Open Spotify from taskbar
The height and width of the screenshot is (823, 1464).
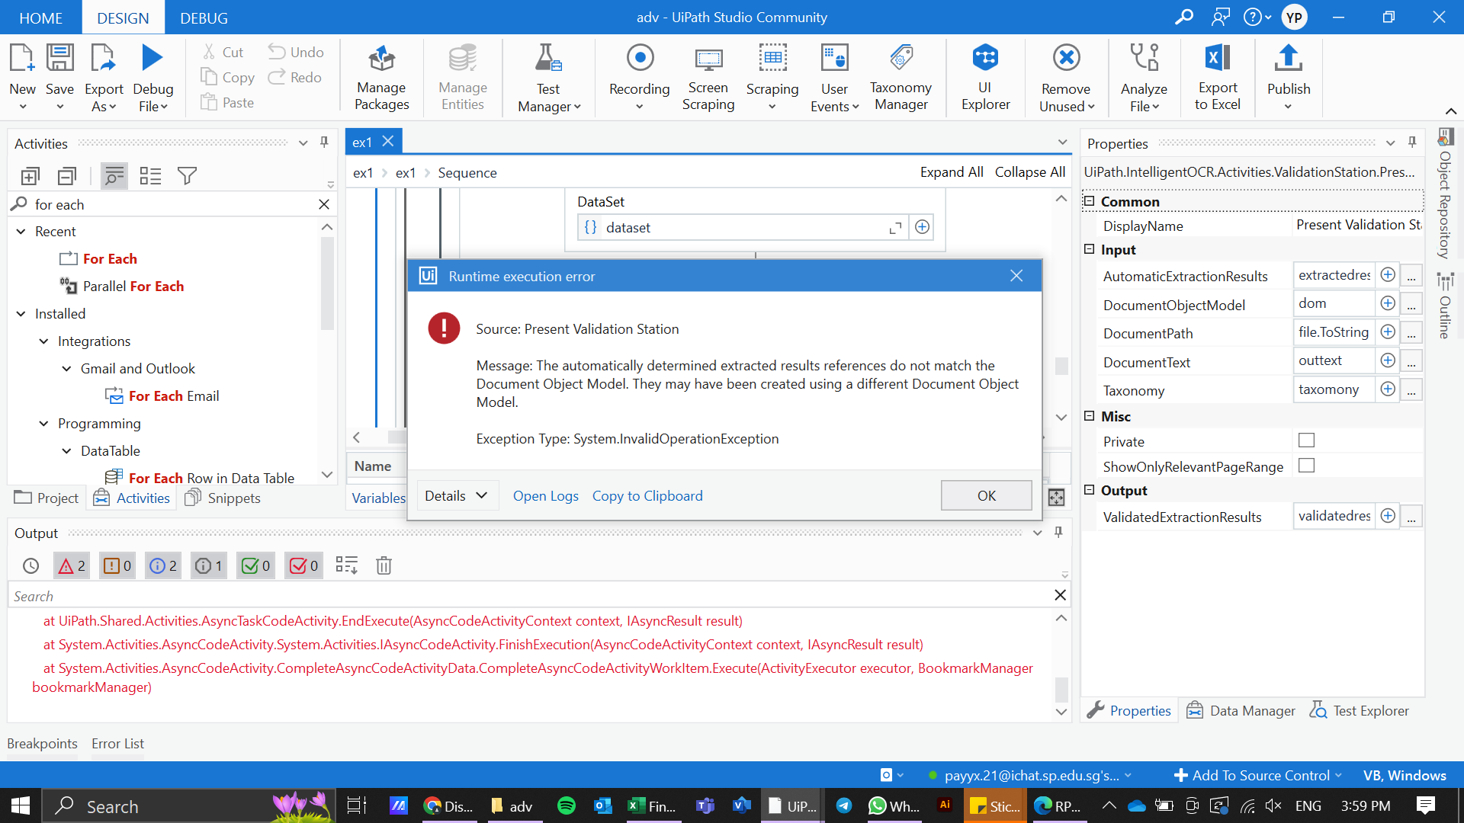click(x=566, y=805)
